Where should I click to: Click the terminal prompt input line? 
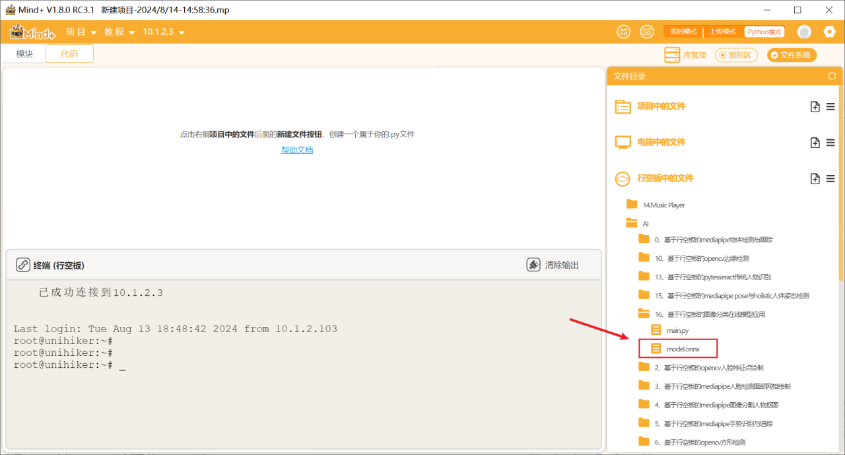click(x=69, y=365)
